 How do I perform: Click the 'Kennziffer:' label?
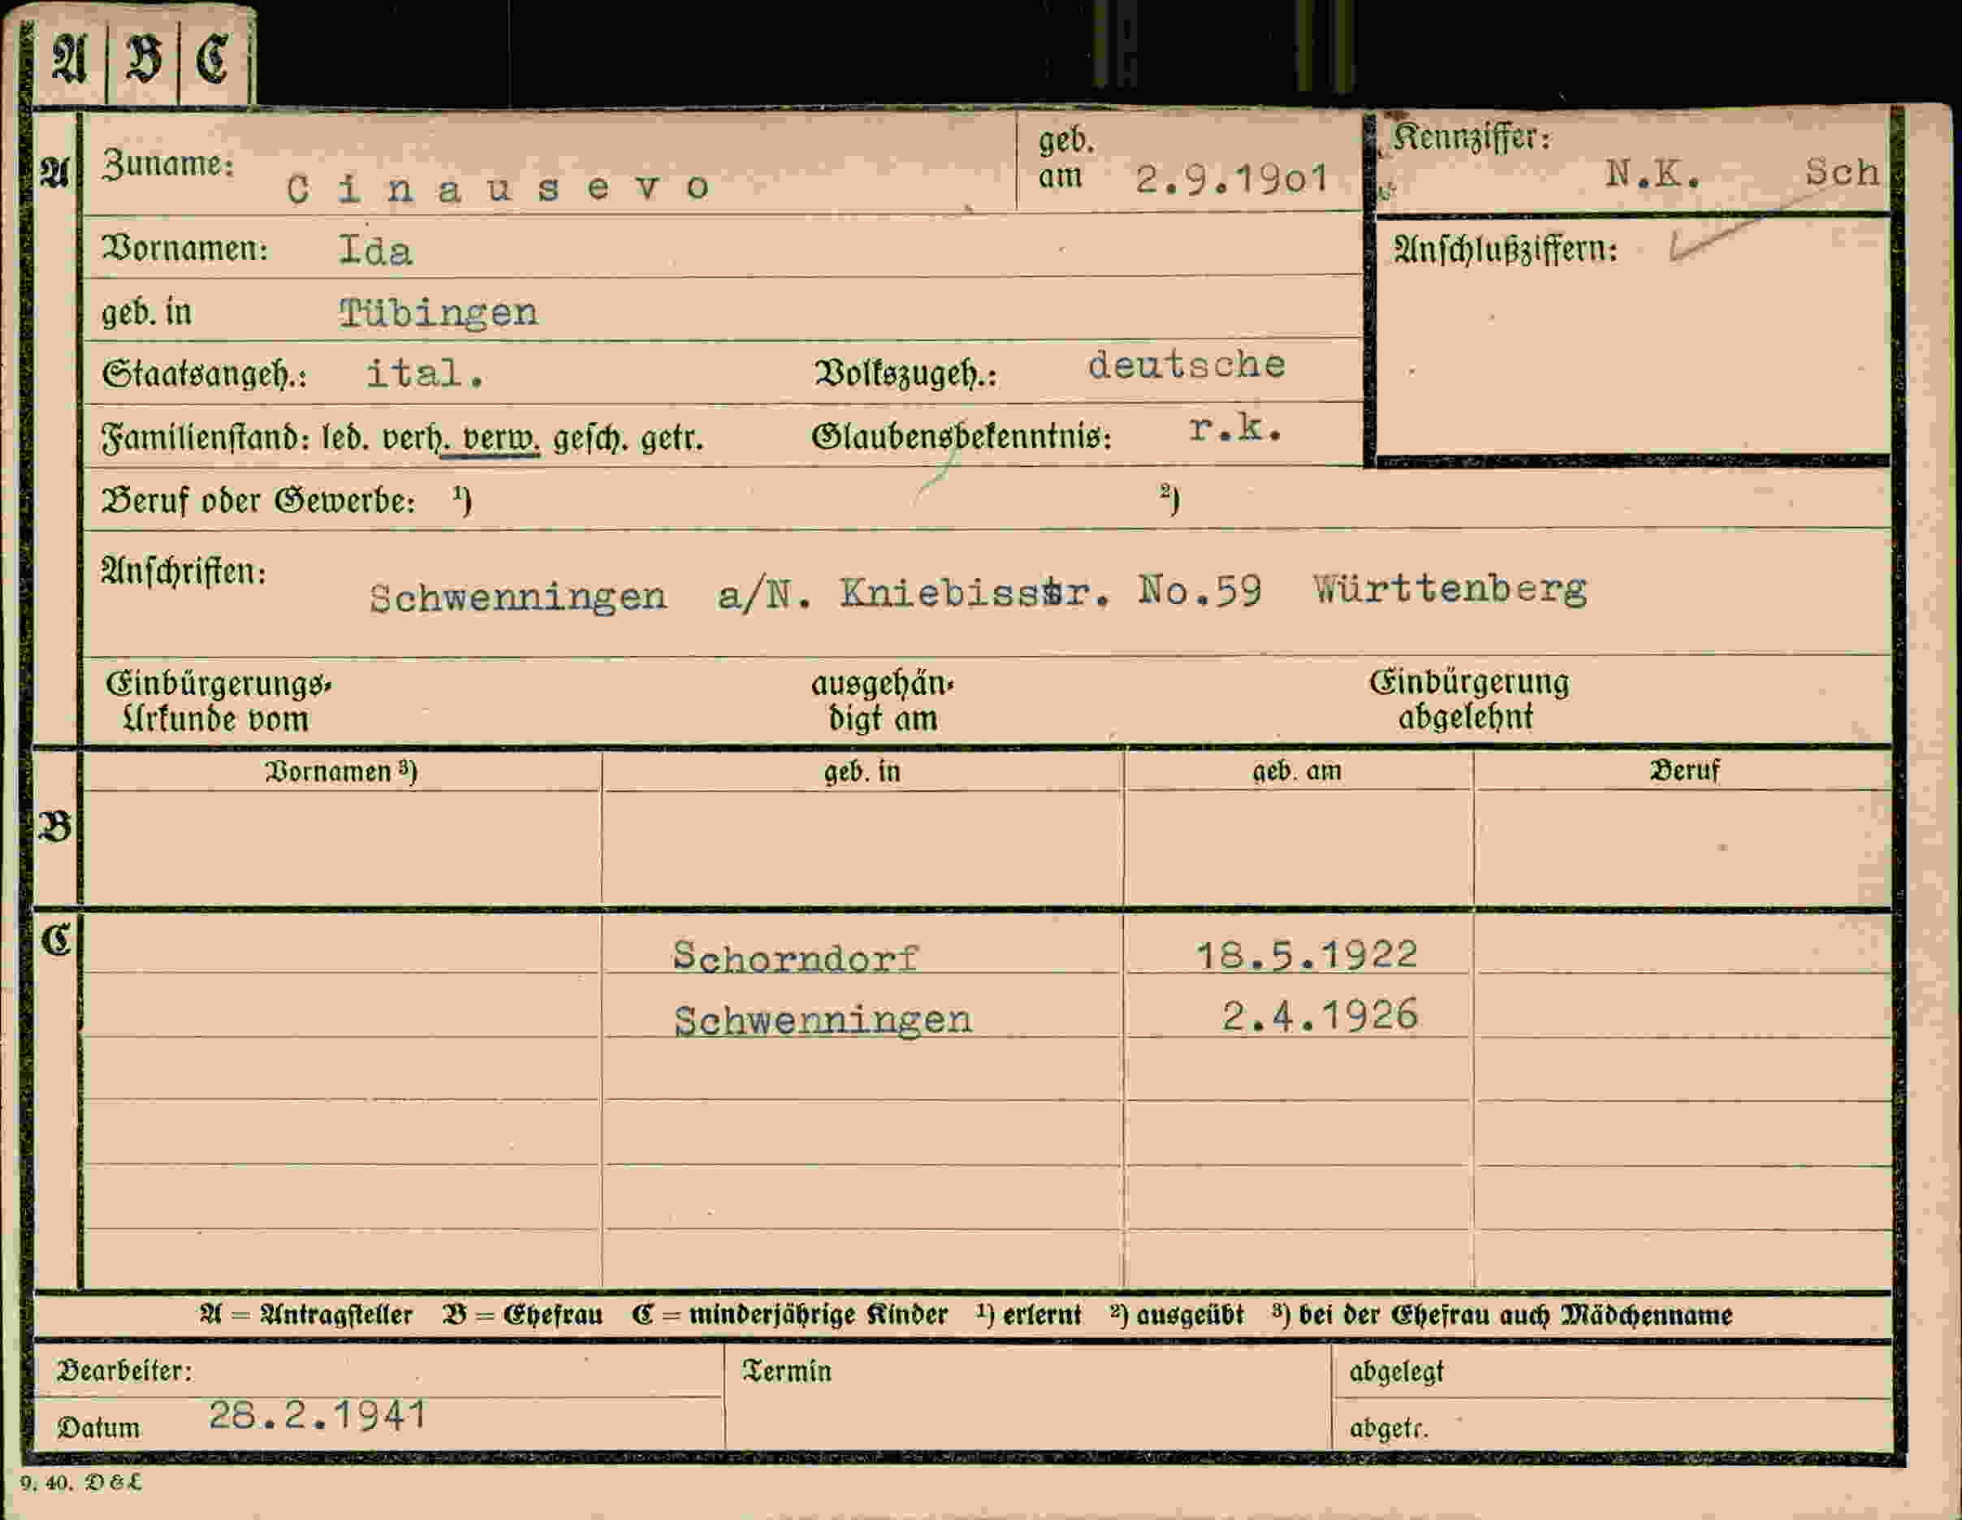point(1471,137)
